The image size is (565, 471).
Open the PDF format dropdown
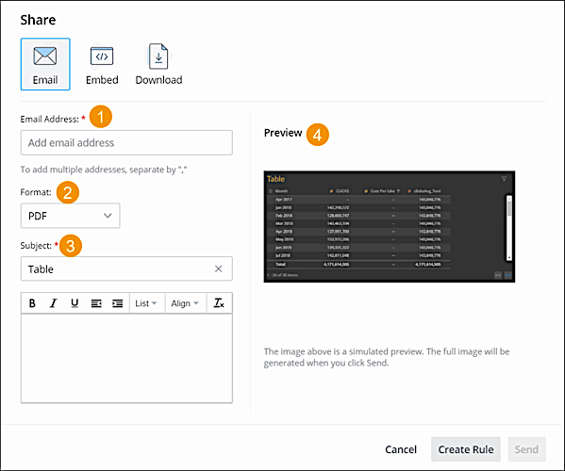coord(70,216)
